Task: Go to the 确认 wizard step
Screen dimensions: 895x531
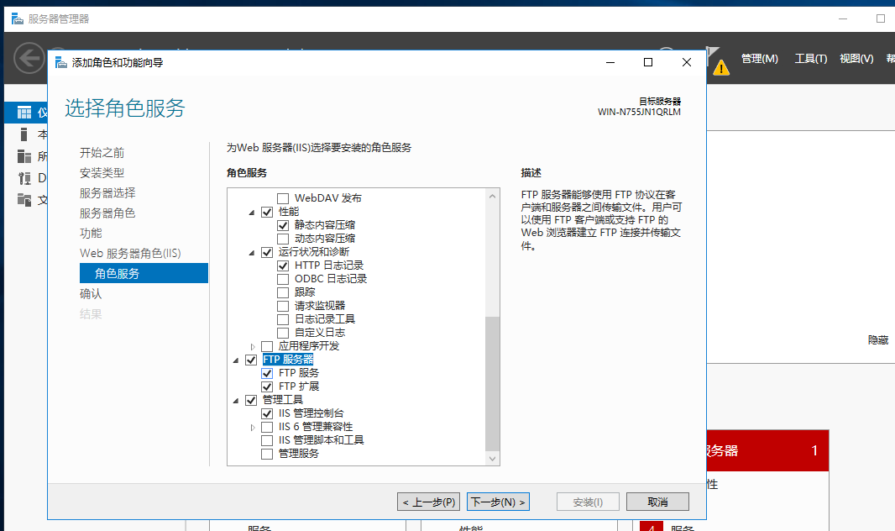Action: 91,293
